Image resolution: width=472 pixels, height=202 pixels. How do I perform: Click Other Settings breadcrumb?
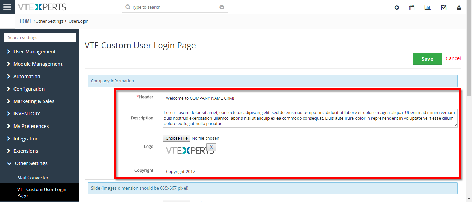pyautogui.click(x=49, y=21)
